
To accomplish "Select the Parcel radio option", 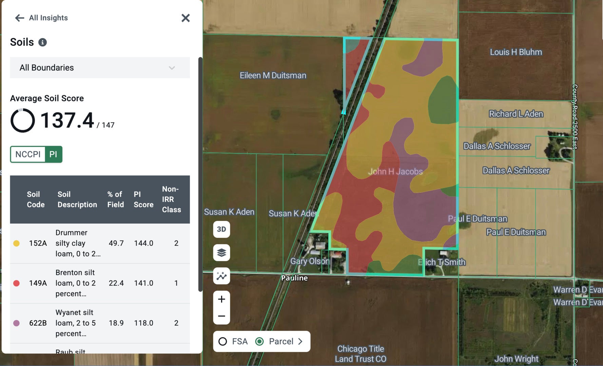I will point(259,342).
